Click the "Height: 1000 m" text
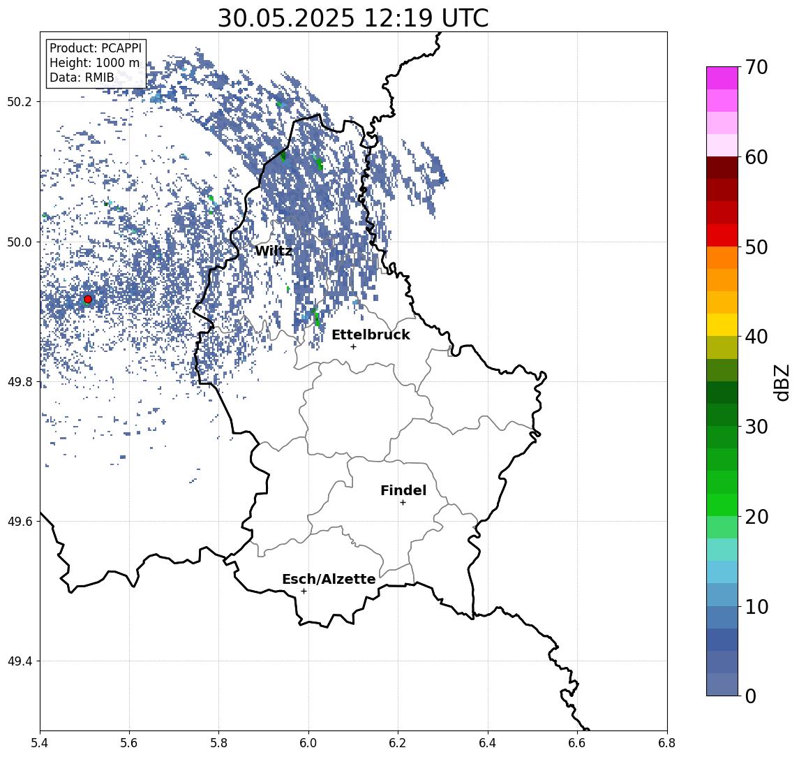 point(94,64)
